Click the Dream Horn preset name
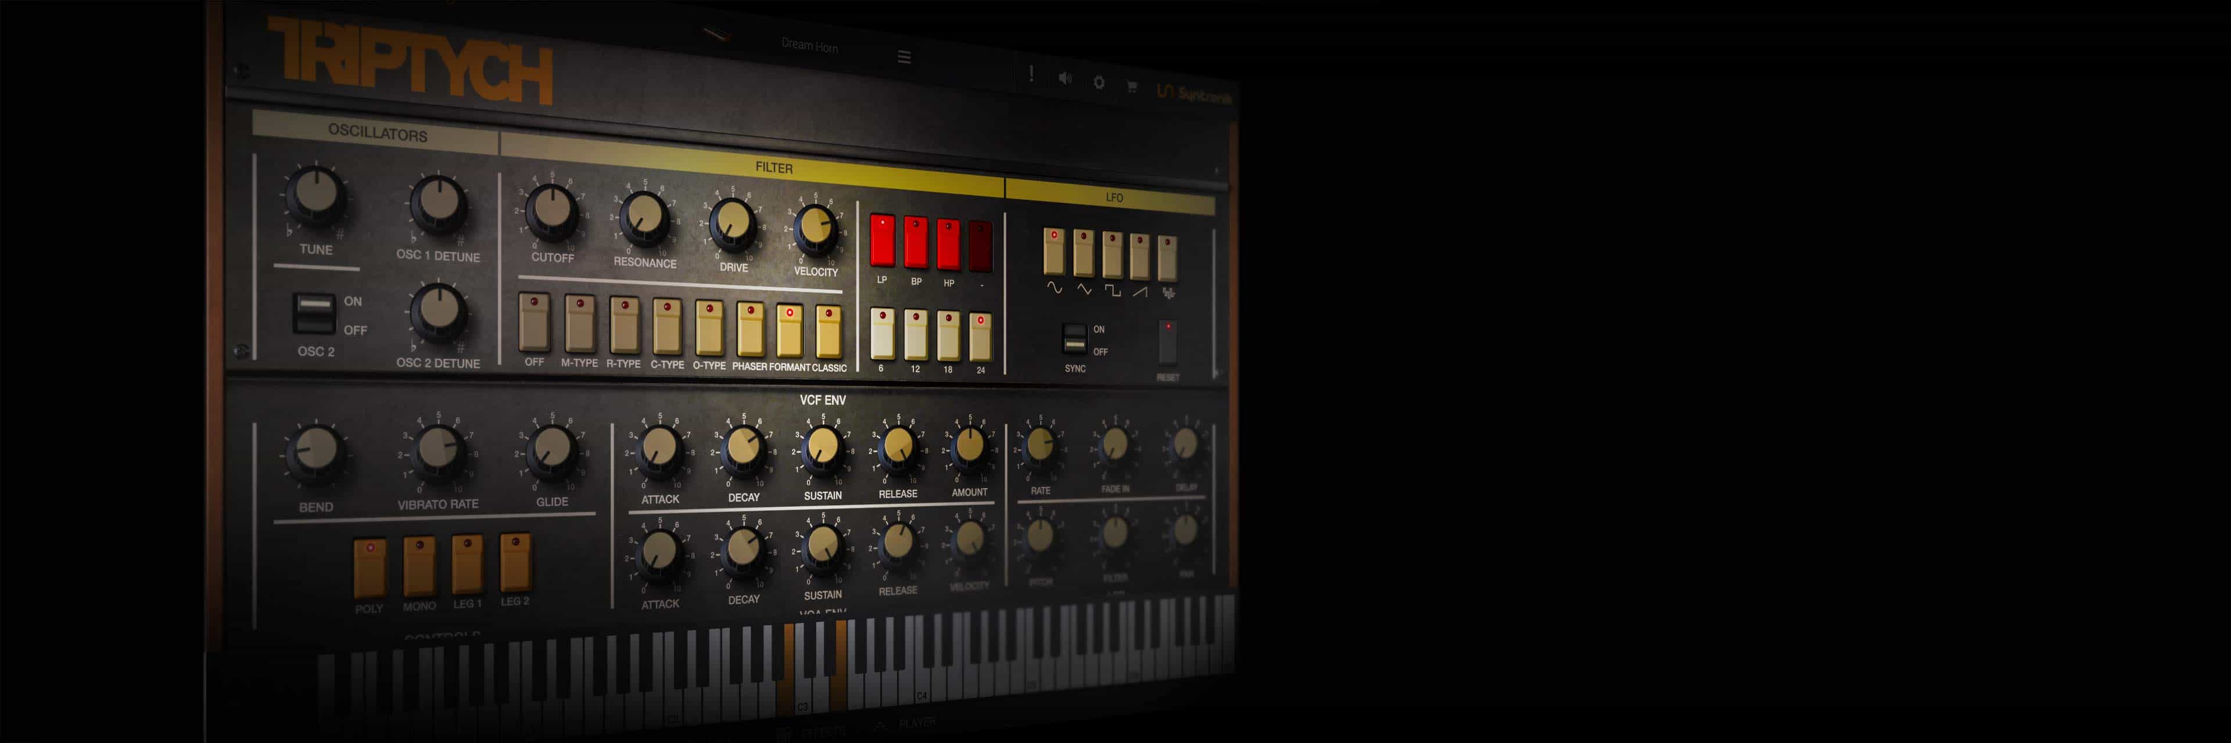Viewport: 2231px width, 743px height. pos(809,45)
